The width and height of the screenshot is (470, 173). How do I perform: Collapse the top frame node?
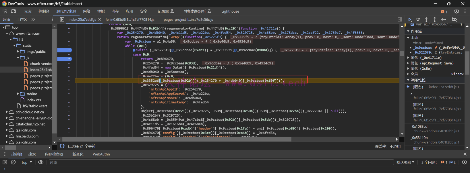tap(4, 27)
